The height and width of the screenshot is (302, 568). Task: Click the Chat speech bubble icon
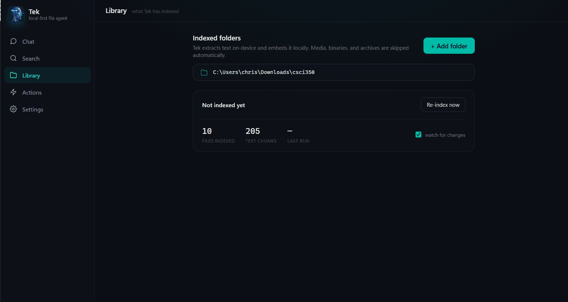[13, 41]
